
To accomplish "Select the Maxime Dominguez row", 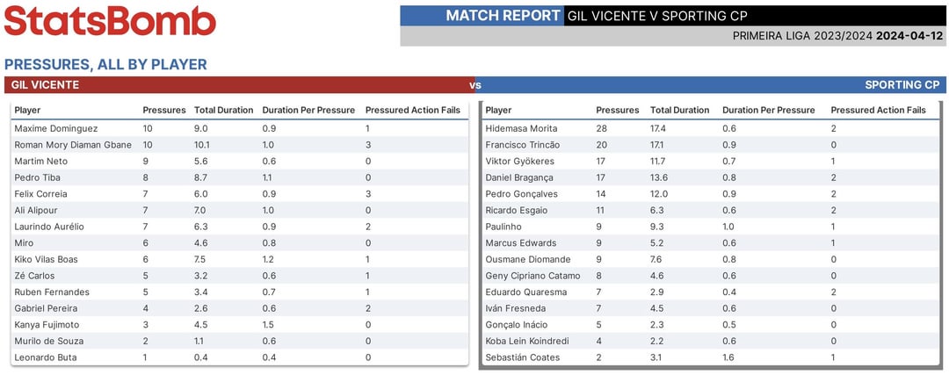I will [239, 128].
